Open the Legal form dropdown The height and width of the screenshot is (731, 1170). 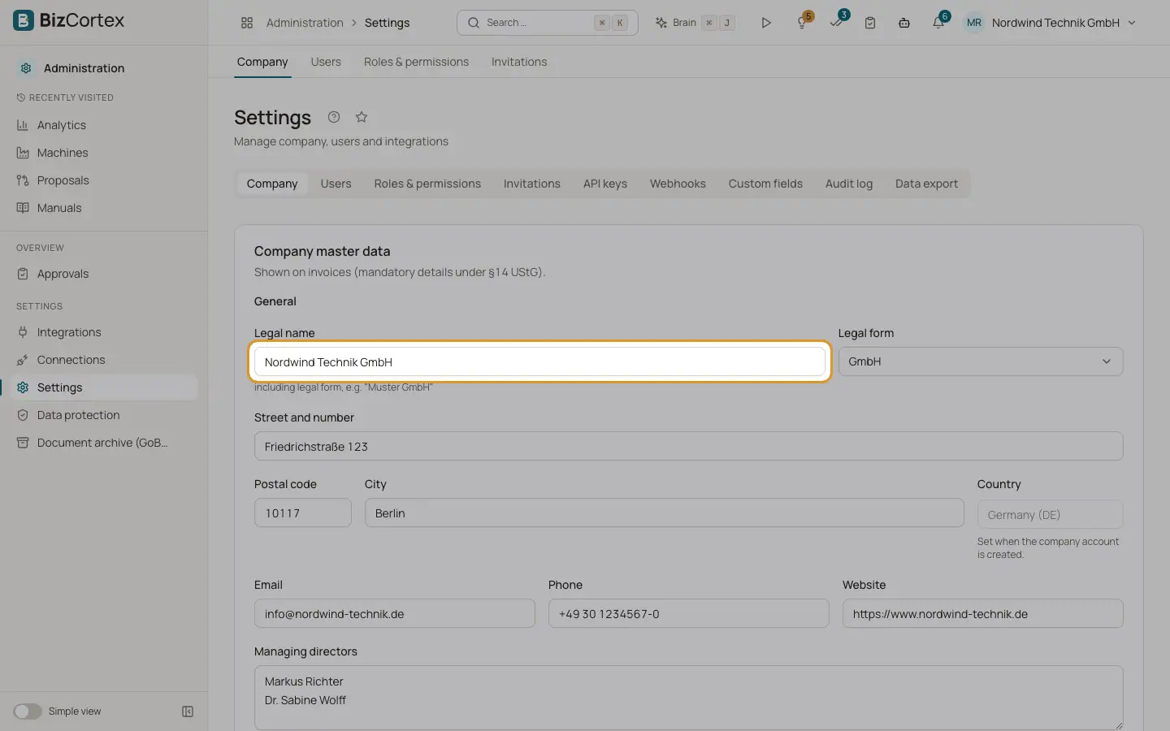pyautogui.click(x=981, y=361)
